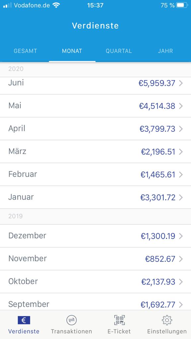Image resolution: width=191 pixels, height=339 pixels.
Task: Open April earnings amount €3,799.73
Action: [x=158, y=129]
